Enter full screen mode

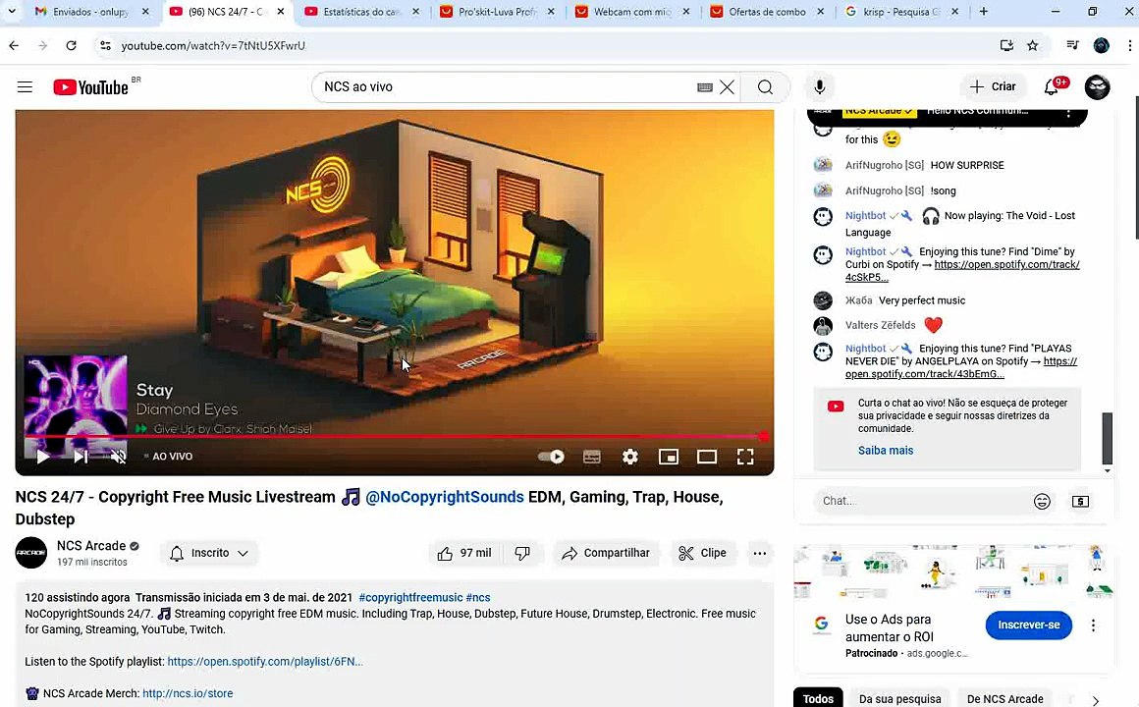tap(745, 457)
